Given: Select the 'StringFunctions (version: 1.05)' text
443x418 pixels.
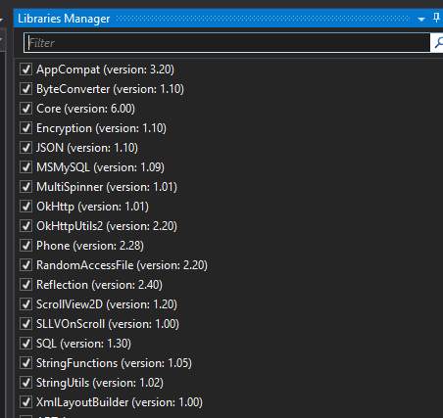Looking at the screenshot, I should coord(114,363).
